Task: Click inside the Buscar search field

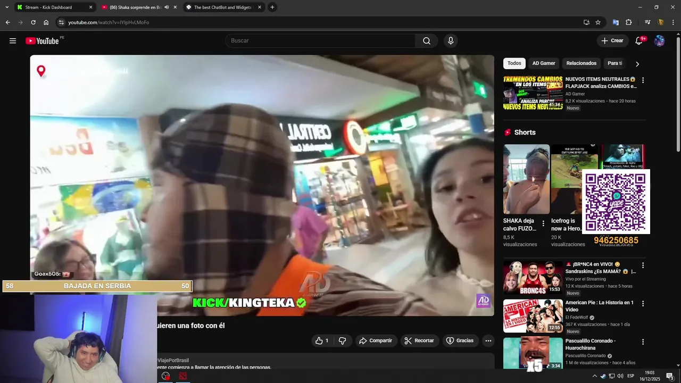Action: tap(320, 41)
